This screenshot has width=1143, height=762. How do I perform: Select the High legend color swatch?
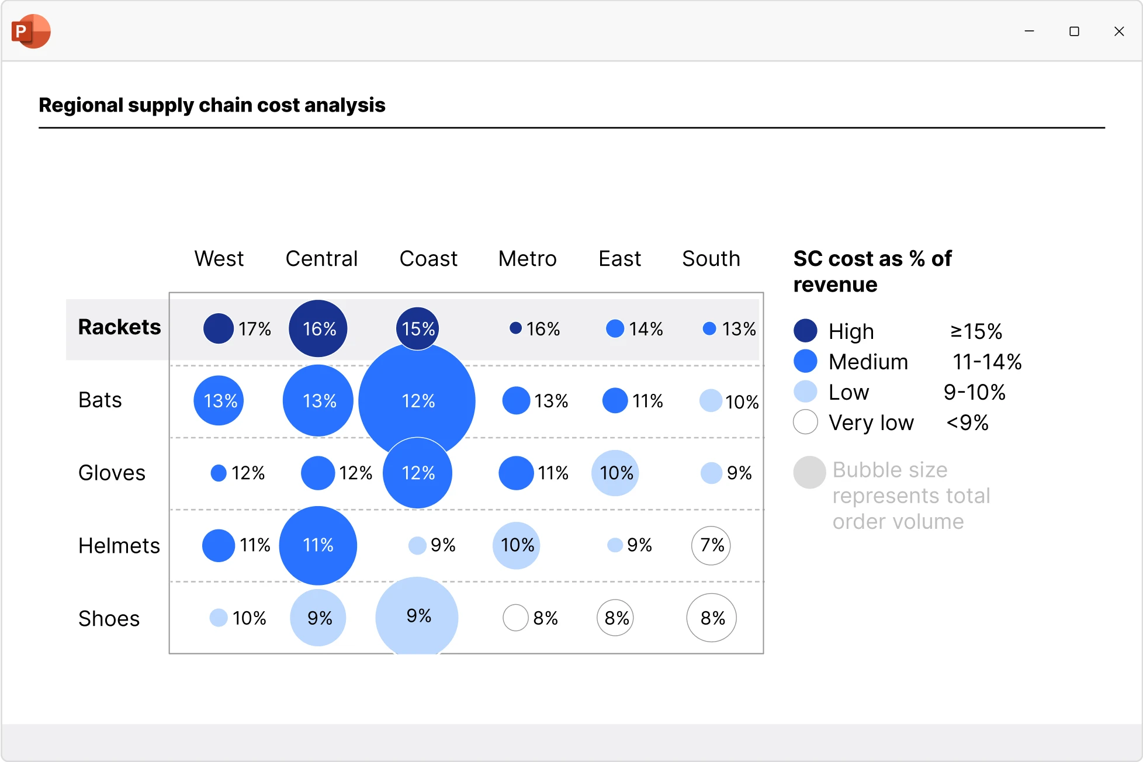click(x=805, y=331)
